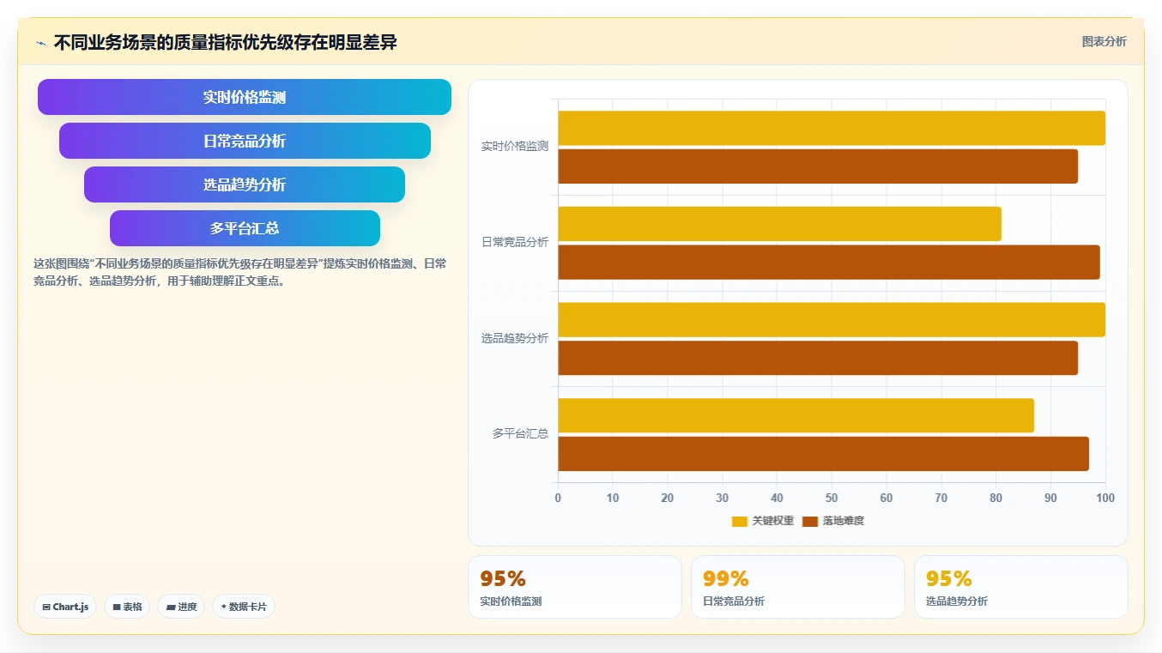The width and height of the screenshot is (1162, 653).
Task: Click the Chart.js tag chip
Action: tap(66, 607)
